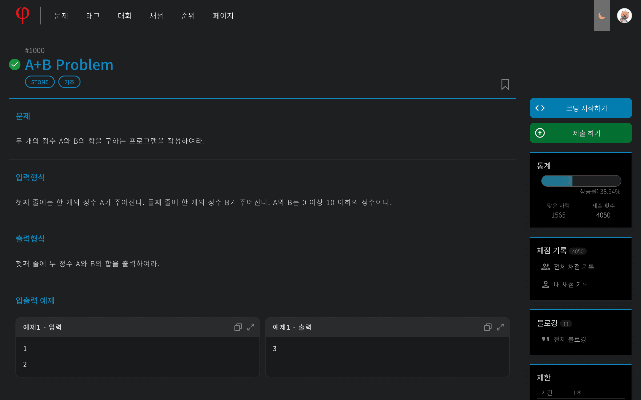Copy the 예제1 - 입력 example content
The image size is (641, 400).
click(238, 327)
